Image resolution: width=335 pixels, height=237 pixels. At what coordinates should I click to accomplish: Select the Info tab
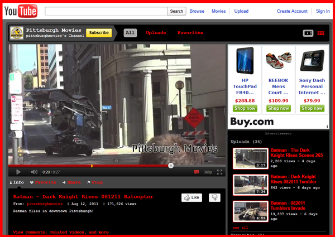point(17,182)
